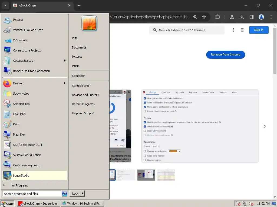Toggle the browser side panel icon
This screenshot has width=277, height=207.
pos(251,17)
